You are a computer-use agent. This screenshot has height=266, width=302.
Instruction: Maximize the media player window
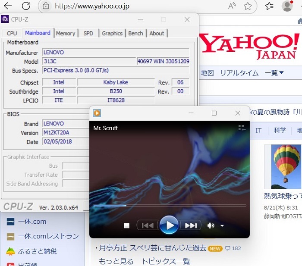[x=214, y=113]
